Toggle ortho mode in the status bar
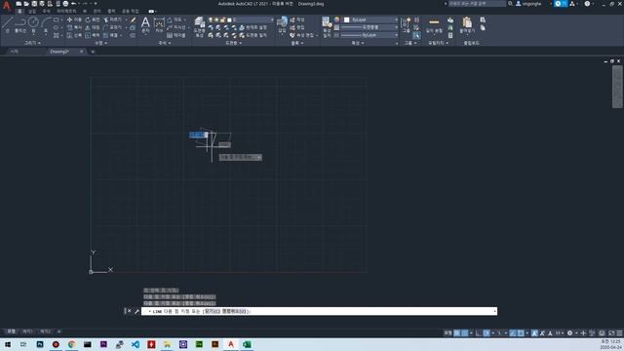The width and height of the screenshot is (624, 351). coord(479,333)
